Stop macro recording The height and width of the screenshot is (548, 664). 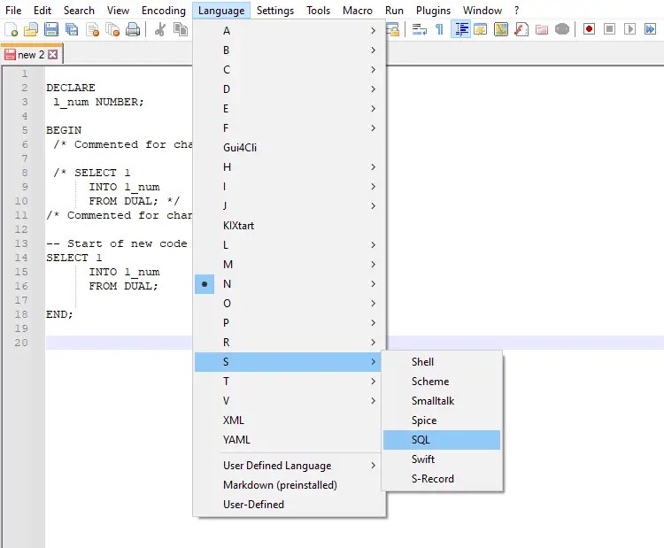pyautogui.click(x=609, y=29)
